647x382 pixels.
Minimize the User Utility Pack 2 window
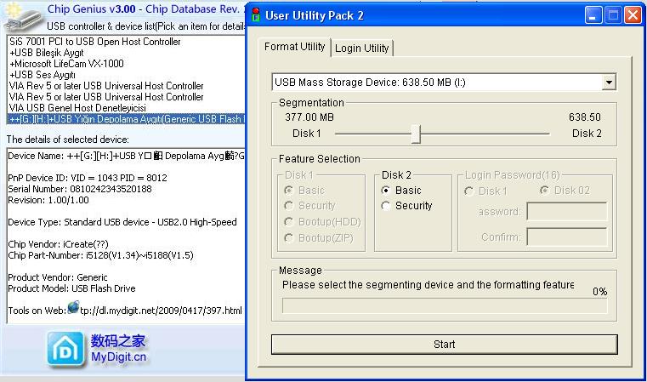(593, 15)
